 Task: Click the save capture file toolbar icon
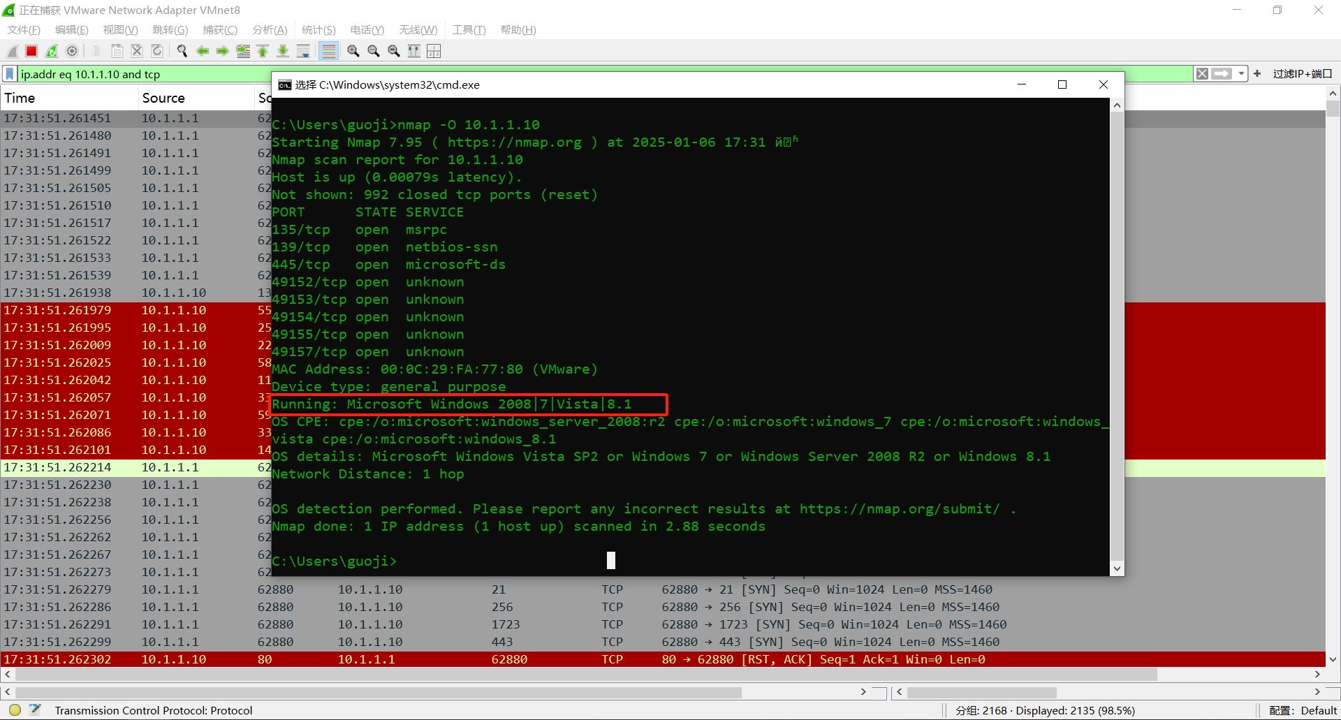pos(117,51)
